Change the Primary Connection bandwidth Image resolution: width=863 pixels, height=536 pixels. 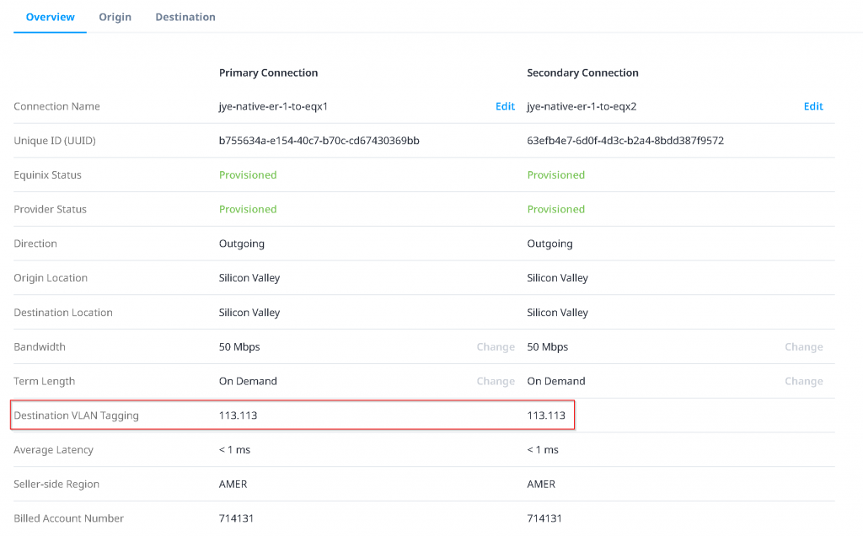[495, 346]
